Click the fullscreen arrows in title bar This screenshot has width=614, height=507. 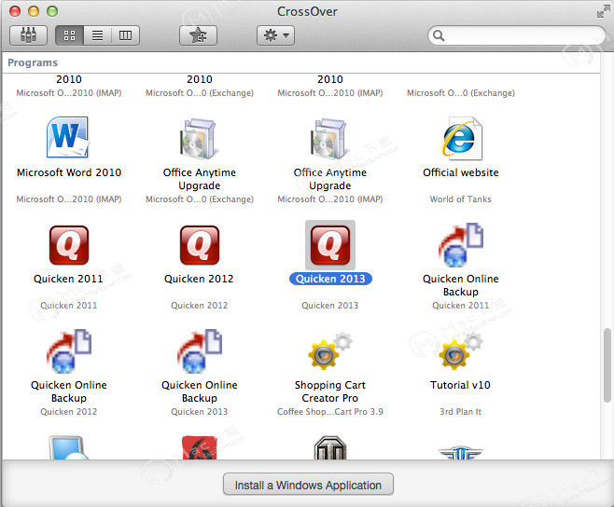pos(603,12)
